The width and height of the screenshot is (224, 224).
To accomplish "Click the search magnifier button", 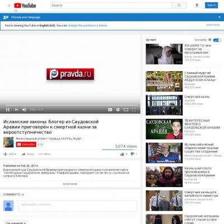I will pyautogui.click(x=179, y=6).
